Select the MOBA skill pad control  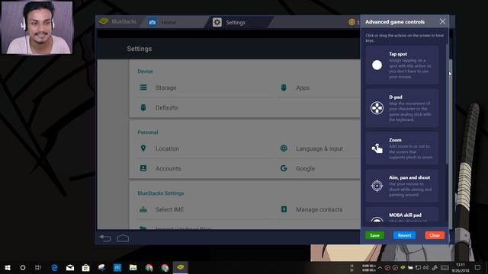pyautogui.click(x=402, y=215)
